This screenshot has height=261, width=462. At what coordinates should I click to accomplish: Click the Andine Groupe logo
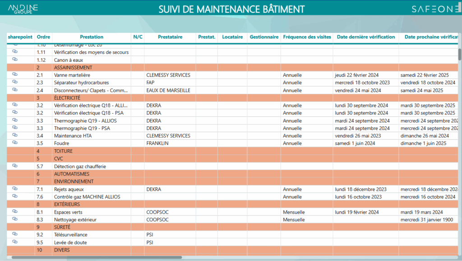[x=23, y=9]
